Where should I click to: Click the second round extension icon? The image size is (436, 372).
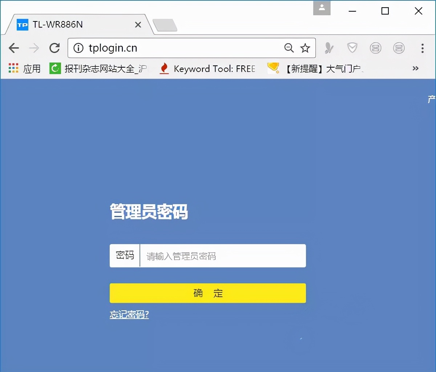click(x=399, y=48)
